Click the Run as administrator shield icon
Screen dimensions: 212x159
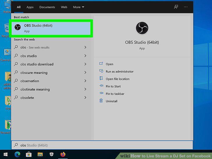click(101, 71)
